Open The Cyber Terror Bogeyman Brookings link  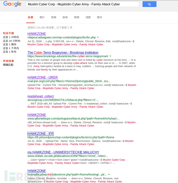pyautogui.click(x=63, y=53)
